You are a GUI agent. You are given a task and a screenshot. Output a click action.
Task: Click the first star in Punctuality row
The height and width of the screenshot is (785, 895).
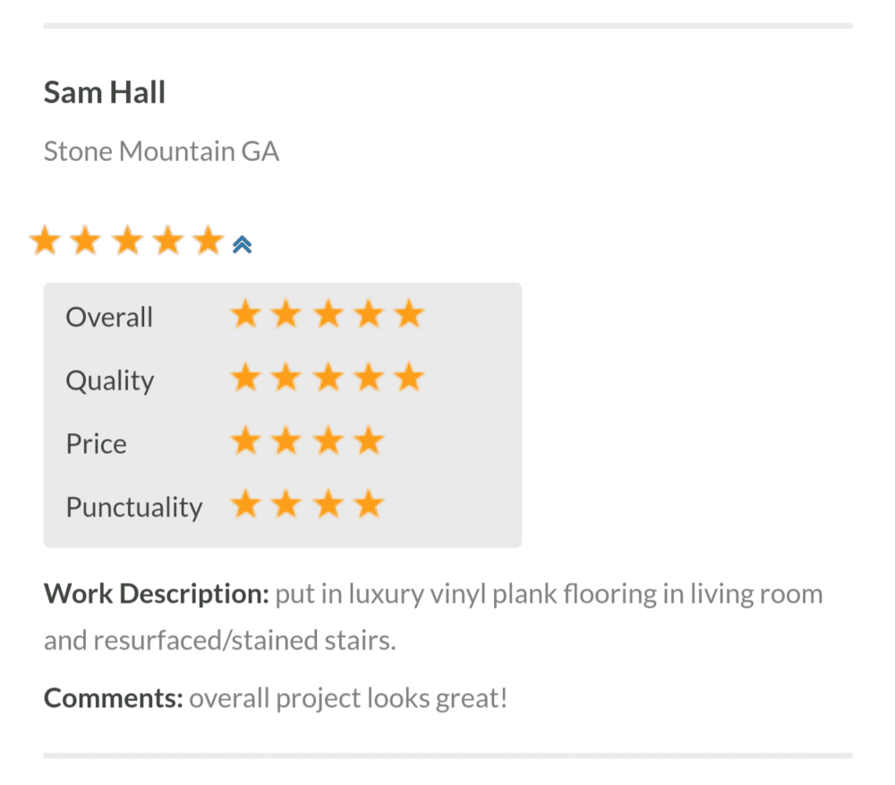pos(244,506)
